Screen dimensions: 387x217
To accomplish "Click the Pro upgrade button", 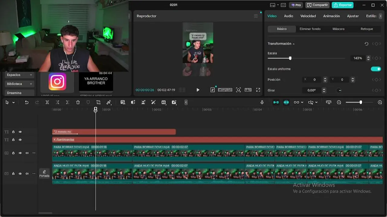I will (296, 5).
